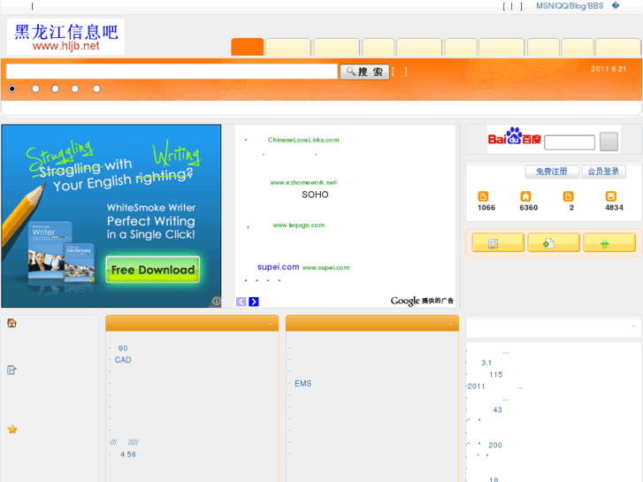The height and width of the screenshot is (482, 643).
Task: Click the smiley face icon above 4834
Action: coord(610,196)
